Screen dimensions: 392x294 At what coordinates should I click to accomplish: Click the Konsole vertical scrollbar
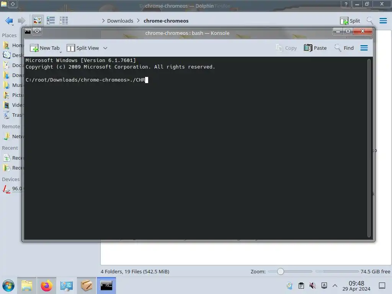tap(369, 148)
